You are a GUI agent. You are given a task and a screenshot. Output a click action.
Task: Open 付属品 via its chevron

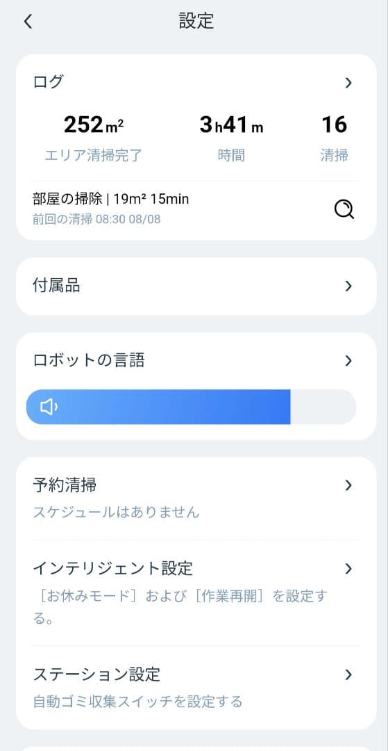(348, 286)
